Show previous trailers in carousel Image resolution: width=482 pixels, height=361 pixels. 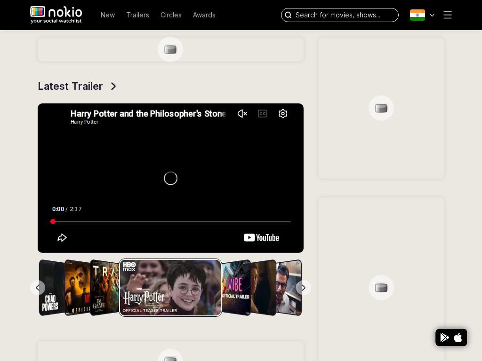[x=38, y=288]
